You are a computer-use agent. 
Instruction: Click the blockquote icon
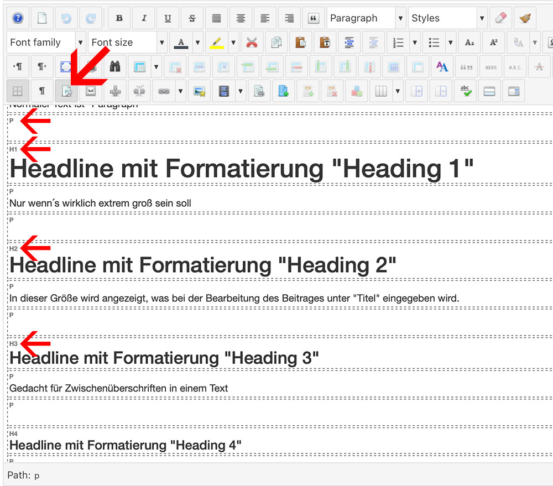(x=314, y=18)
